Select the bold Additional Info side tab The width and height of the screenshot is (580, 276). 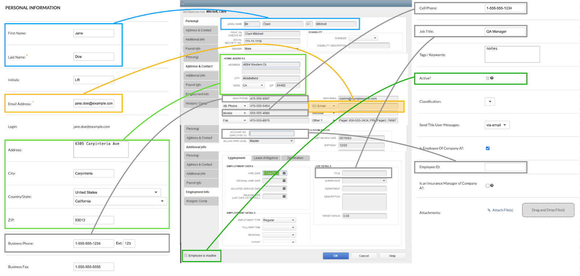201,147
